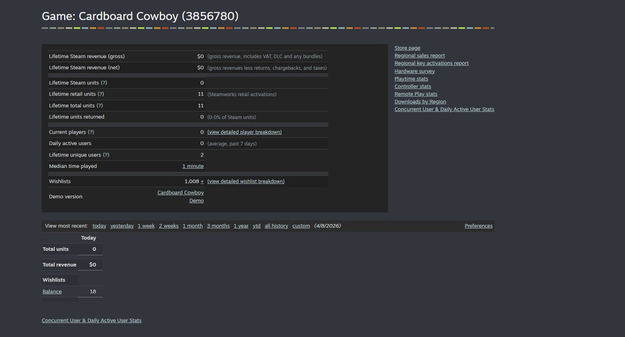Select the 2 weeks range
Viewport: 625px width, 337px height.
[168, 226]
